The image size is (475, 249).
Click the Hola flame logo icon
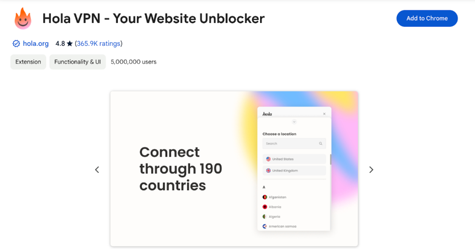click(23, 18)
